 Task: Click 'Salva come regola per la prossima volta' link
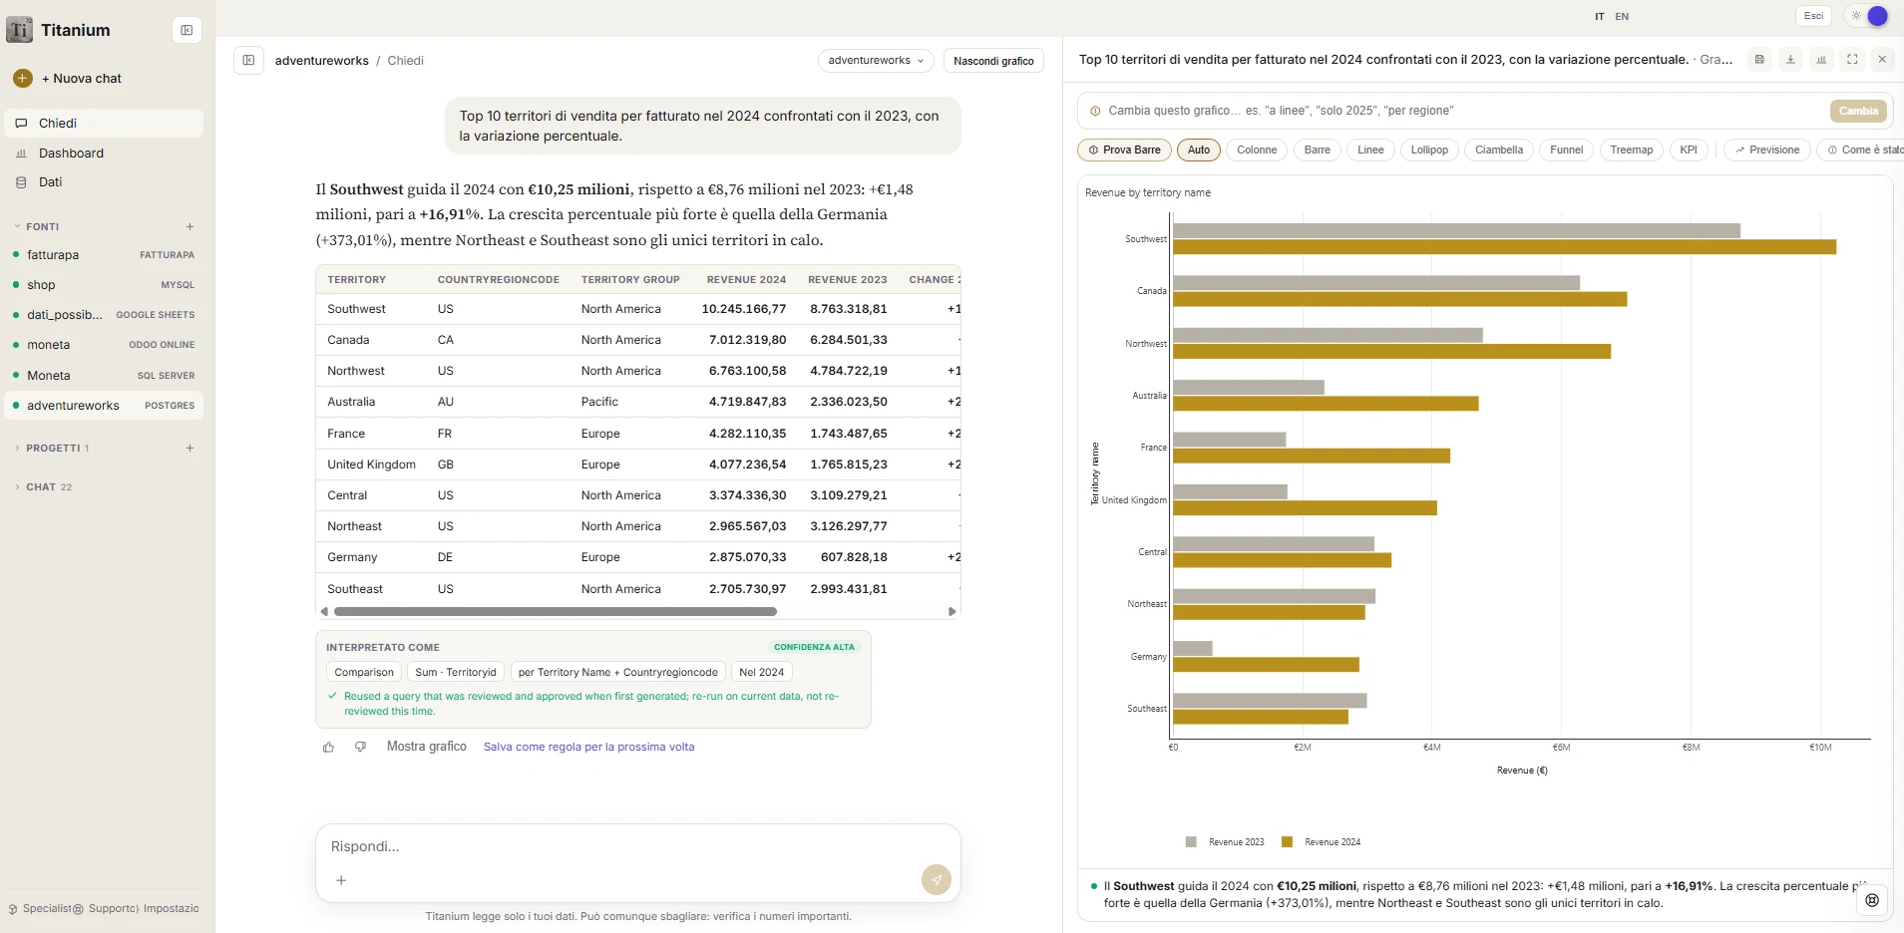tap(588, 747)
